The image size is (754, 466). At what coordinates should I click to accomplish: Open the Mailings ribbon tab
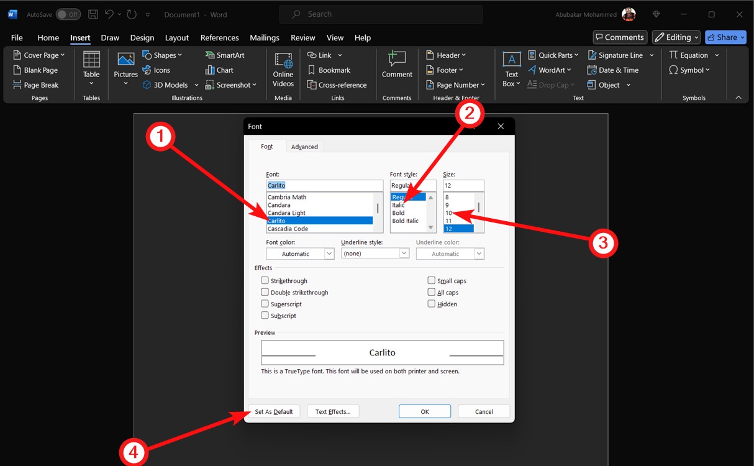click(265, 37)
